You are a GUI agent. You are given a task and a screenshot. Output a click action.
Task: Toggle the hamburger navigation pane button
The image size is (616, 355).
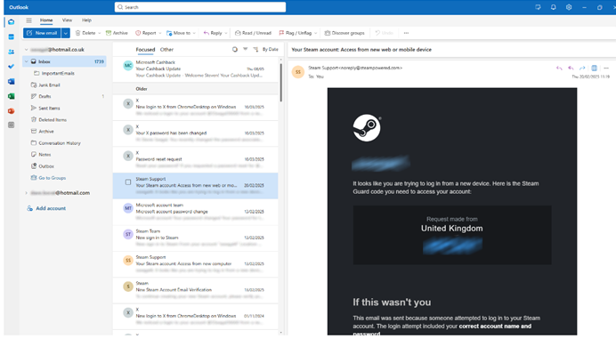[x=28, y=20]
